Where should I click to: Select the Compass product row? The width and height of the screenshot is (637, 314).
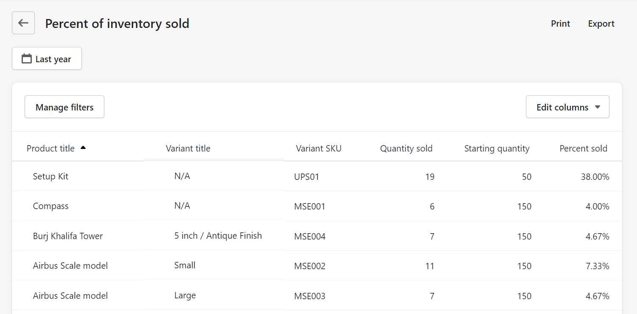point(317,206)
